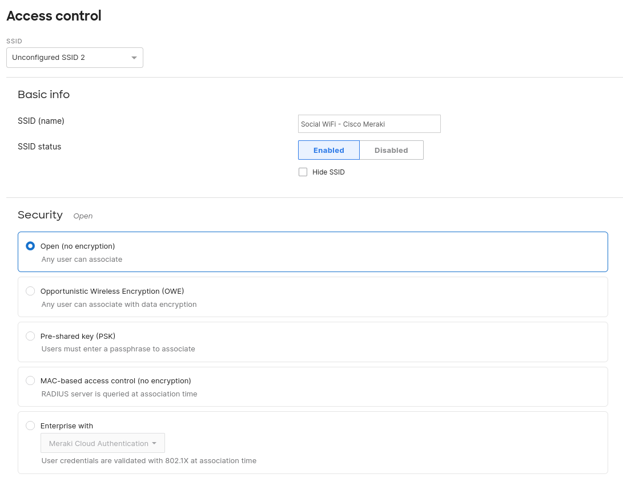Click the Hide SSID label text

[x=328, y=172]
